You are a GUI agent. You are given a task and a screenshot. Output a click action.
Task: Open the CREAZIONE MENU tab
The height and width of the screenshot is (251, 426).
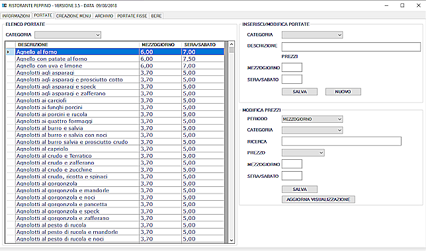(x=73, y=16)
